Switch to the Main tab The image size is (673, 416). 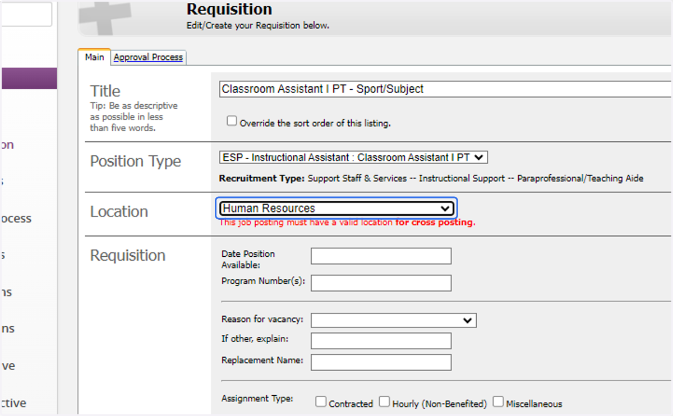pos(94,57)
